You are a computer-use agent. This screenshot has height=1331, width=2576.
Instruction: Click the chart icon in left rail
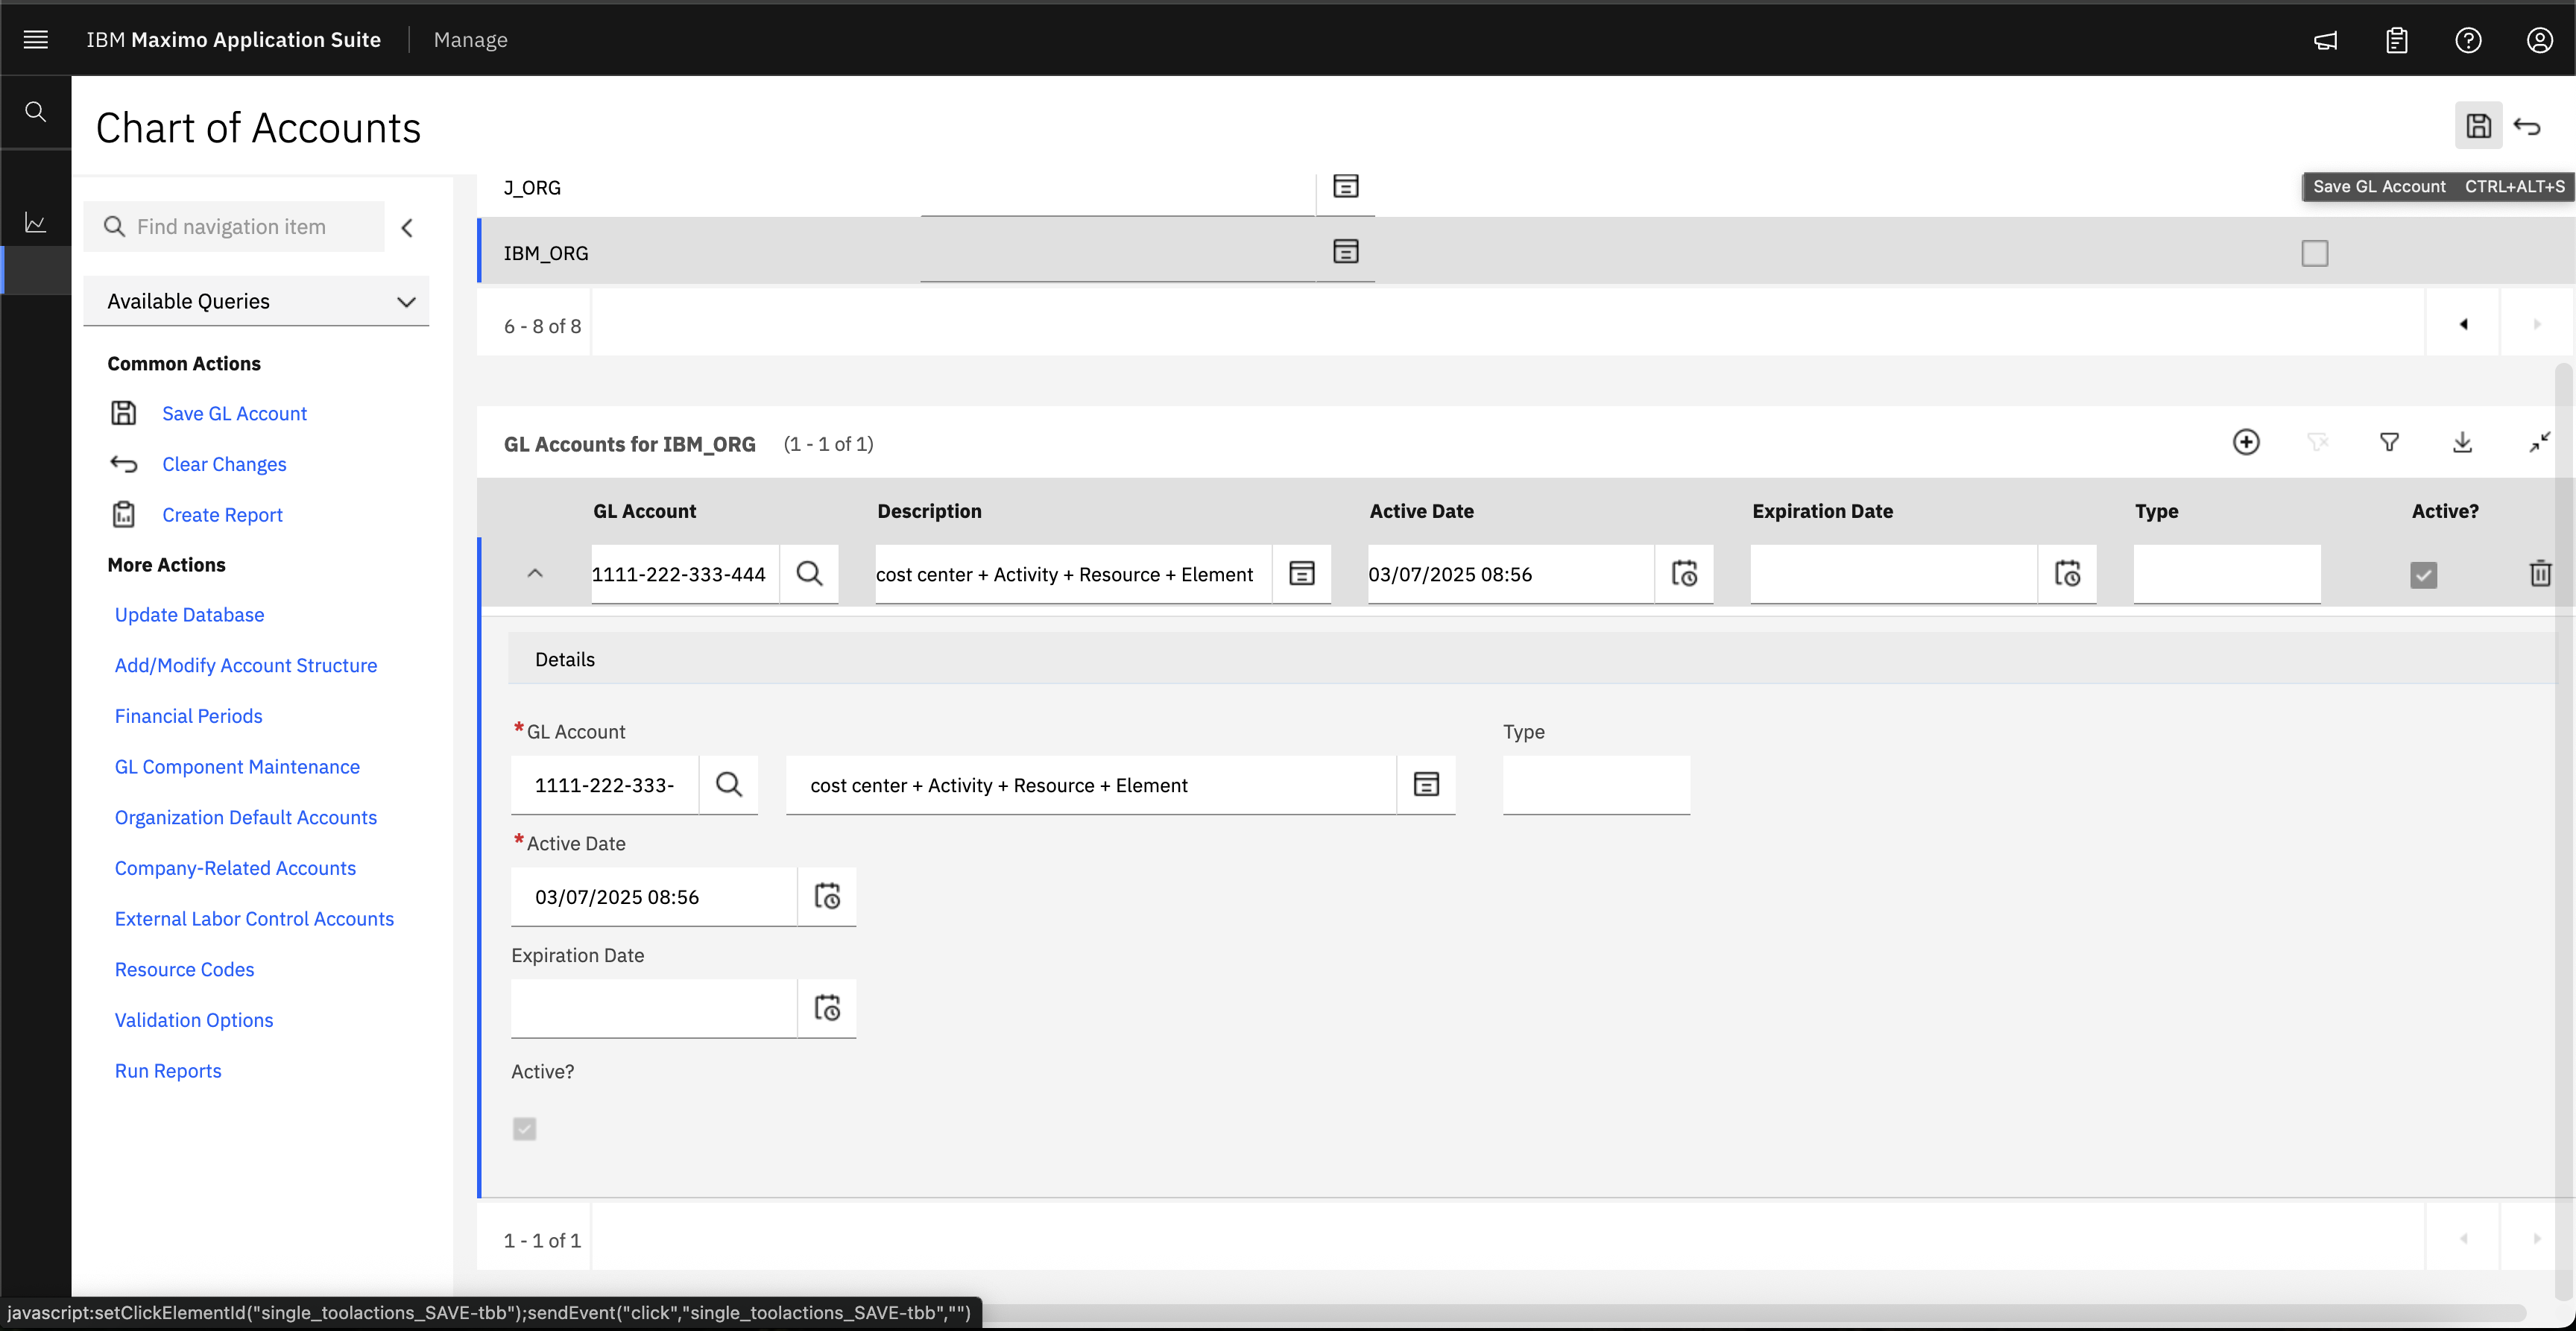coord(35,222)
